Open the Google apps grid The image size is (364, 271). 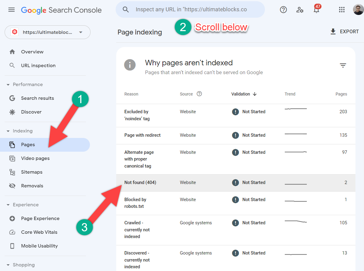pyautogui.click(x=342, y=10)
